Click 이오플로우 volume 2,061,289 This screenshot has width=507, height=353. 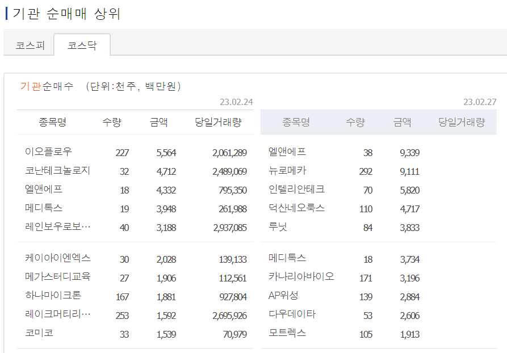pos(229,153)
